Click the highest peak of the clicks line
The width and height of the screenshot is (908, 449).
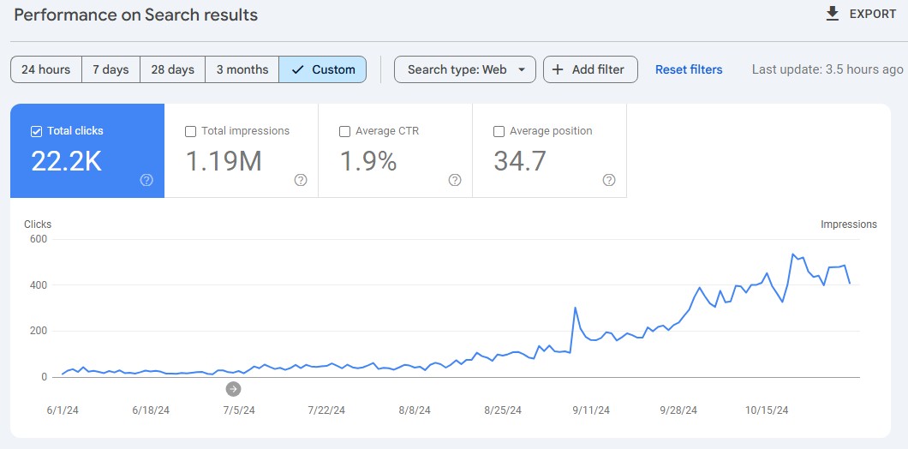point(792,254)
